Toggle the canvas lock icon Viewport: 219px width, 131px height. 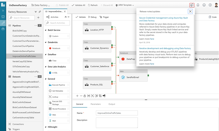coord(85,96)
